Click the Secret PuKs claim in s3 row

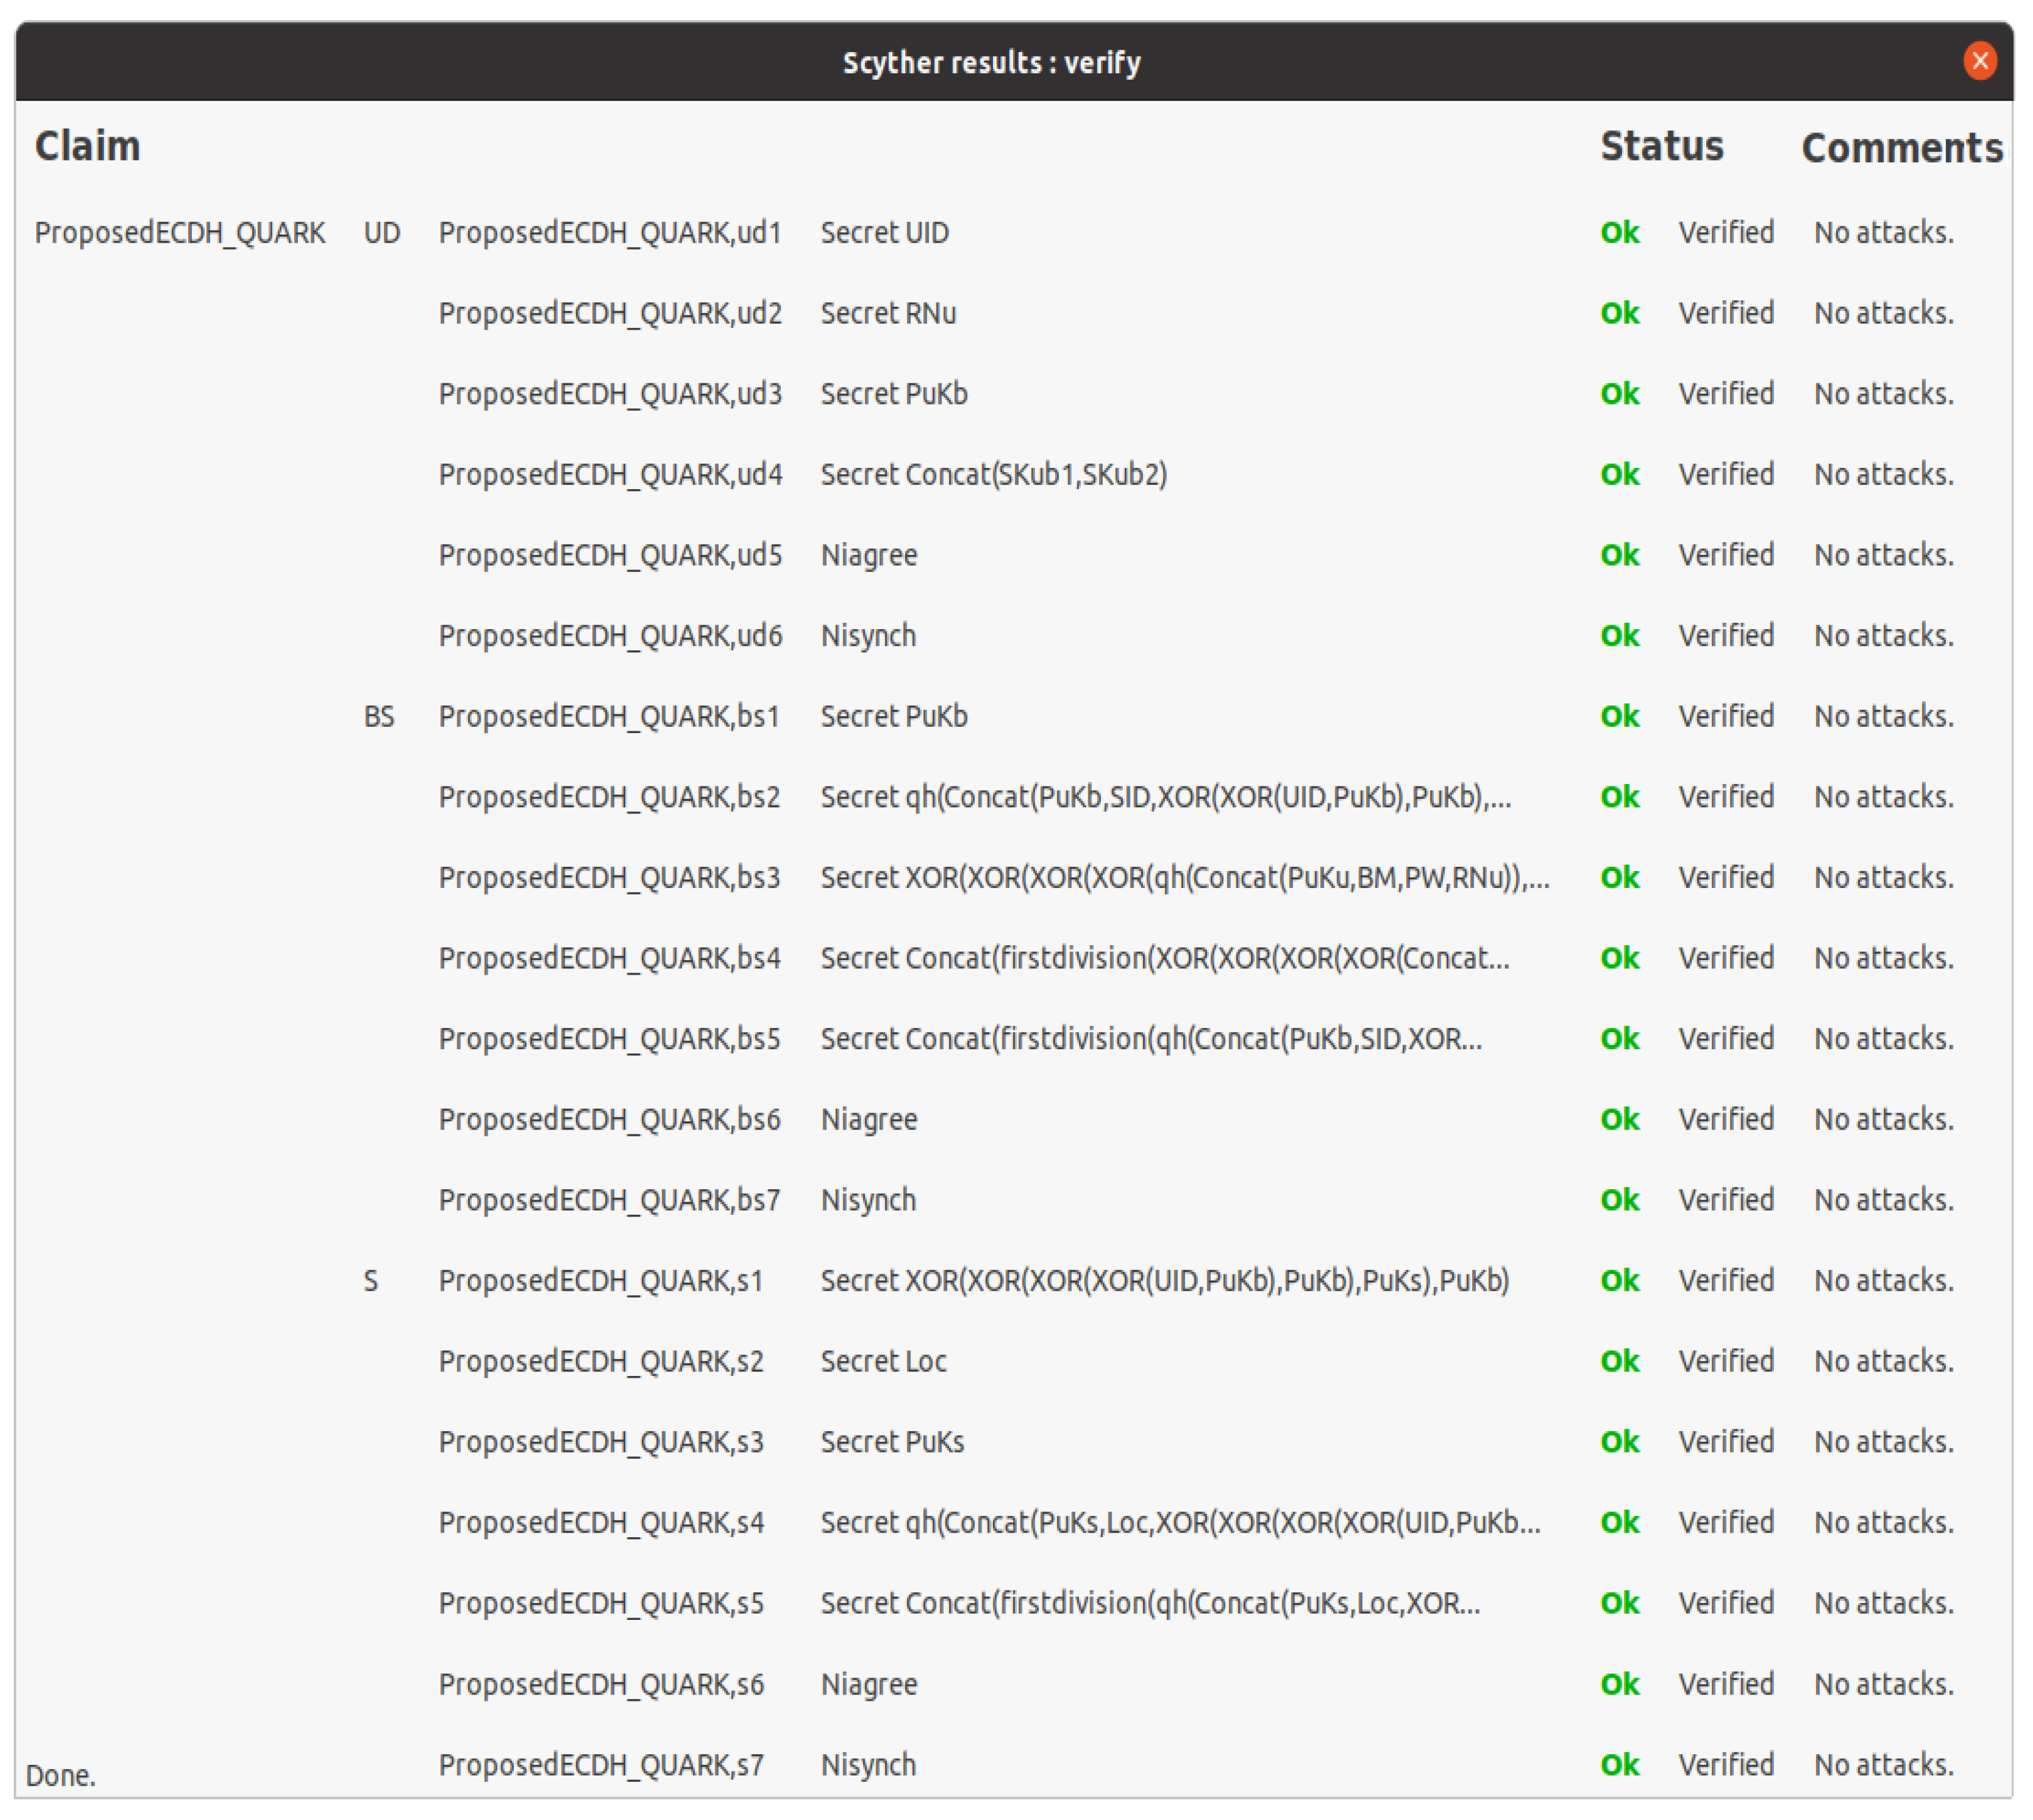pyautogui.click(x=892, y=1442)
